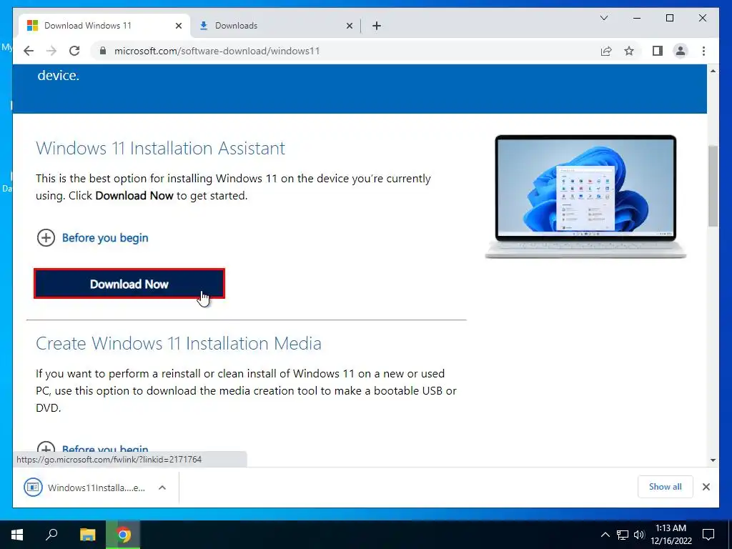
Task: Click page scrollbar down arrow
Action: [713, 460]
